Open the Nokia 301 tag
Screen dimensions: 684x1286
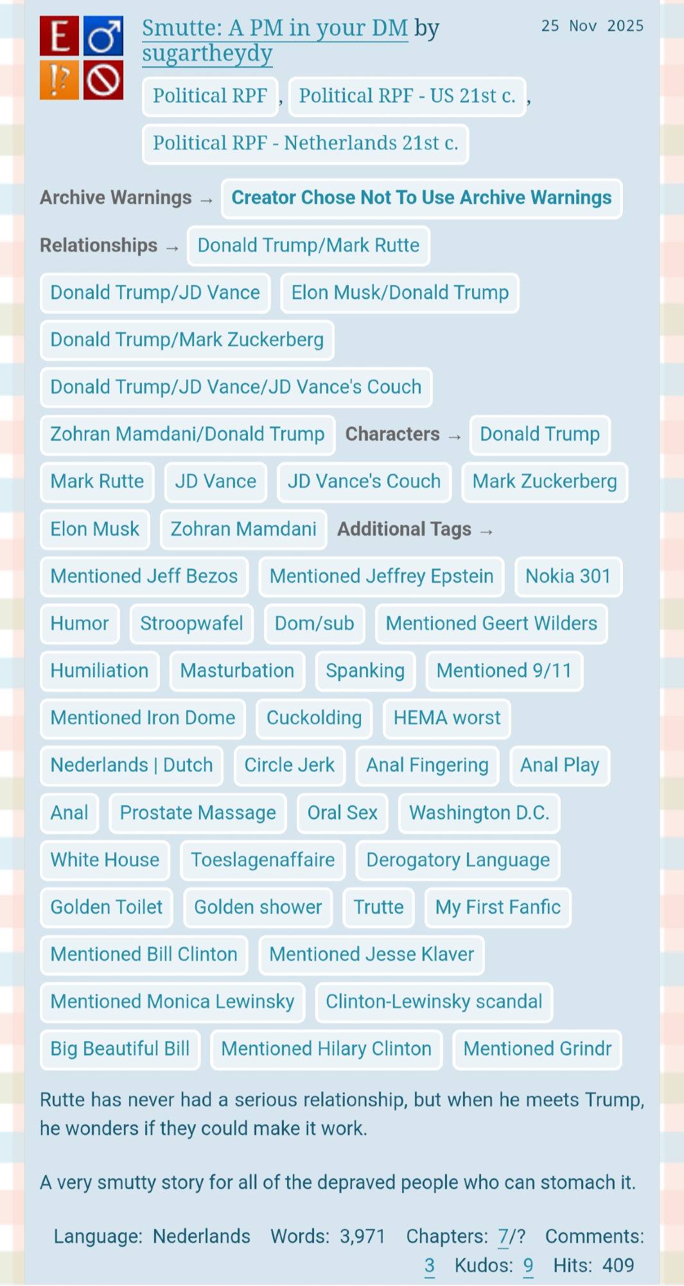pos(568,576)
